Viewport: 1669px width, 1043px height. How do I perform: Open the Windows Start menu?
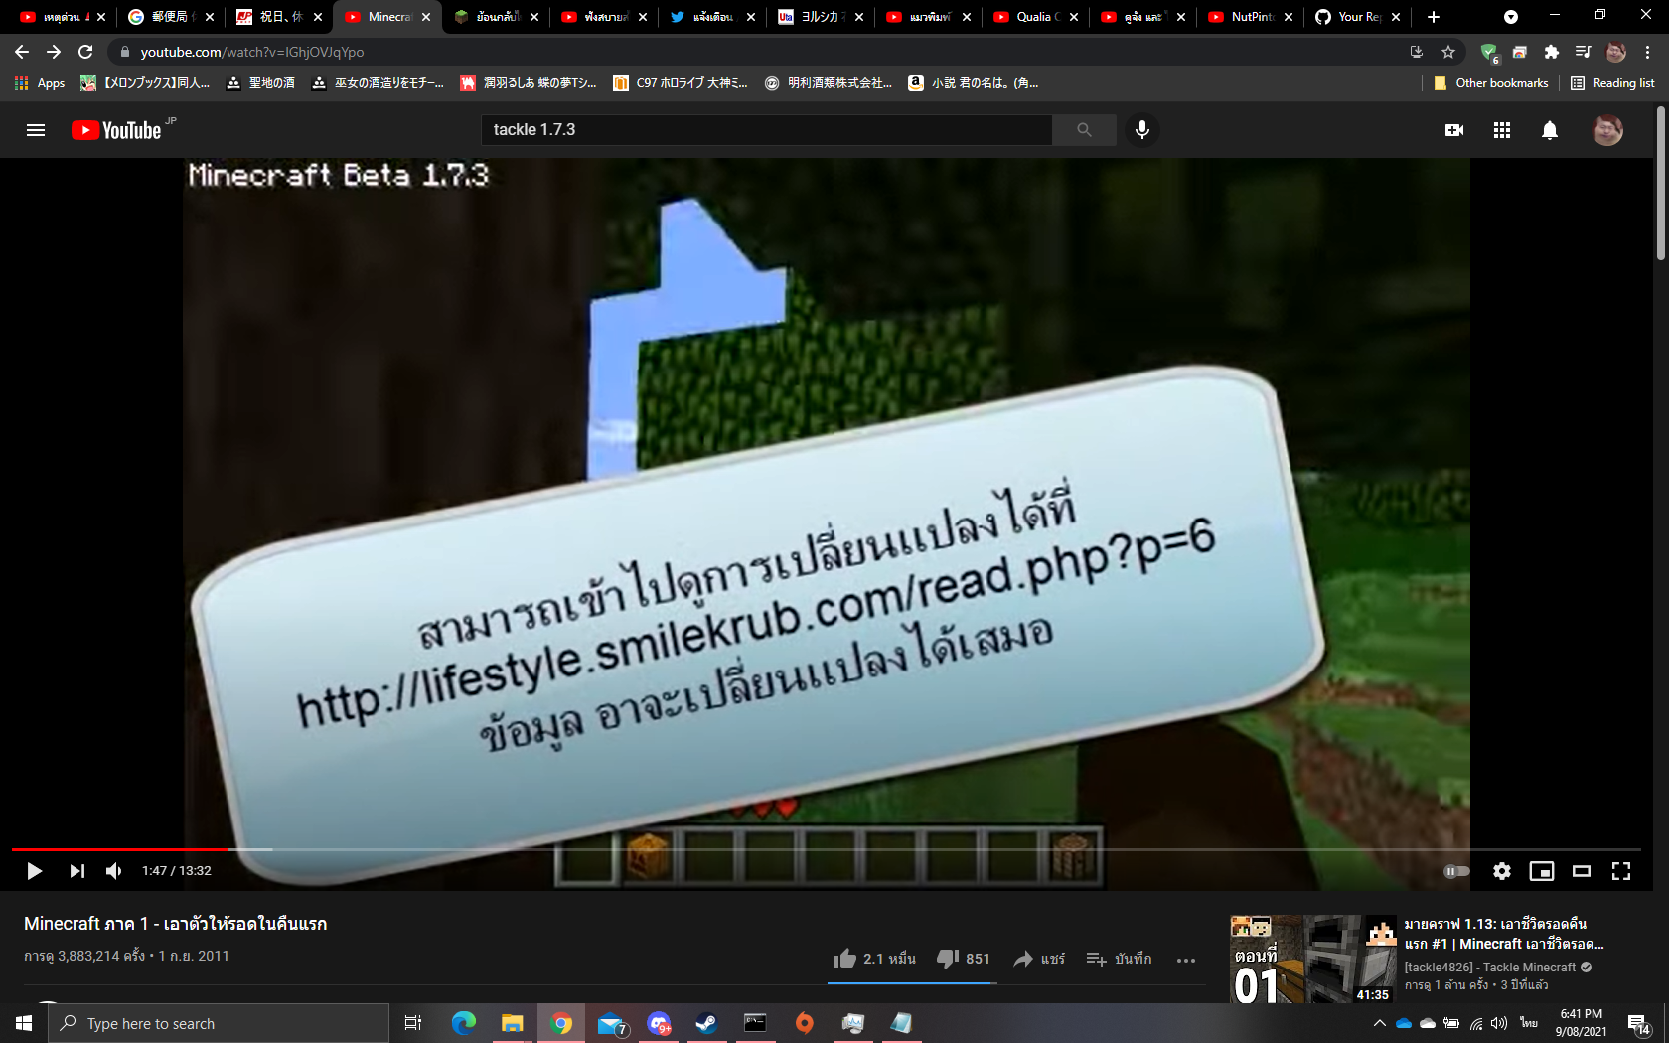pos(24,1023)
